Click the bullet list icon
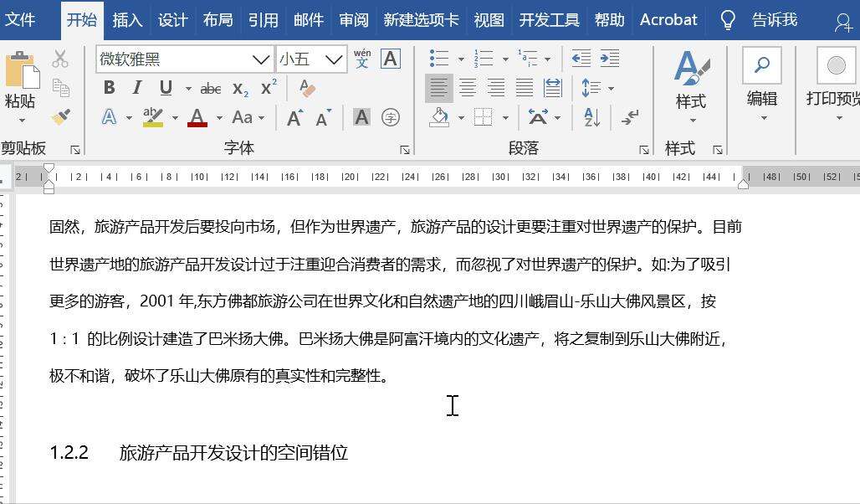This screenshot has width=860, height=504. (x=439, y=58)
